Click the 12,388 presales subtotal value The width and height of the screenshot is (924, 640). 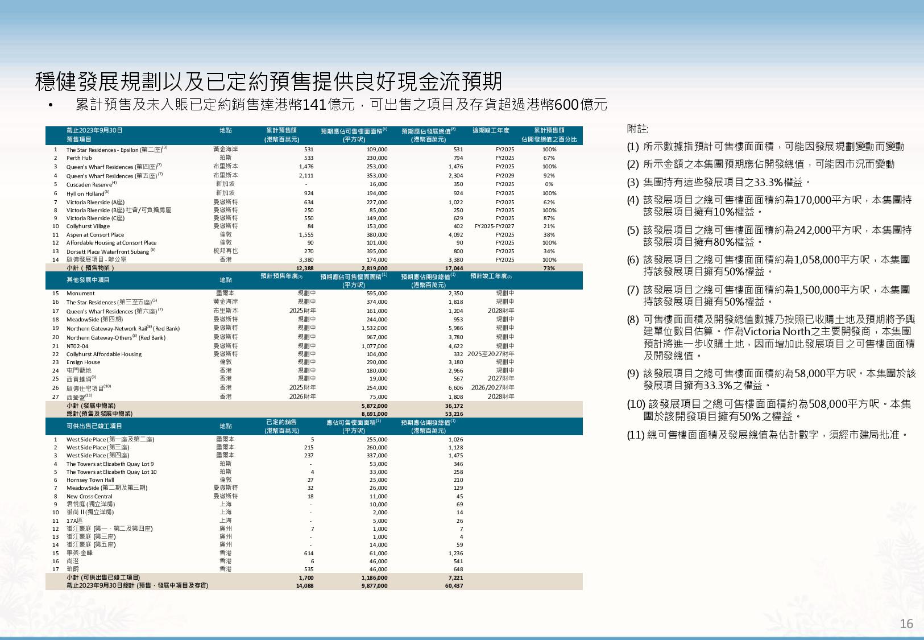305,267
